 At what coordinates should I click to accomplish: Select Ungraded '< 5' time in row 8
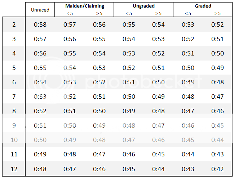click(129, 111)
